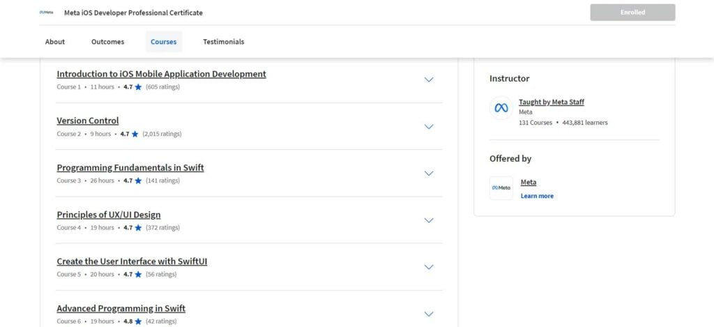The image size is (714, 327).
Task: Open the Taught by Meta Staff link
Action: tap(552, 102)
